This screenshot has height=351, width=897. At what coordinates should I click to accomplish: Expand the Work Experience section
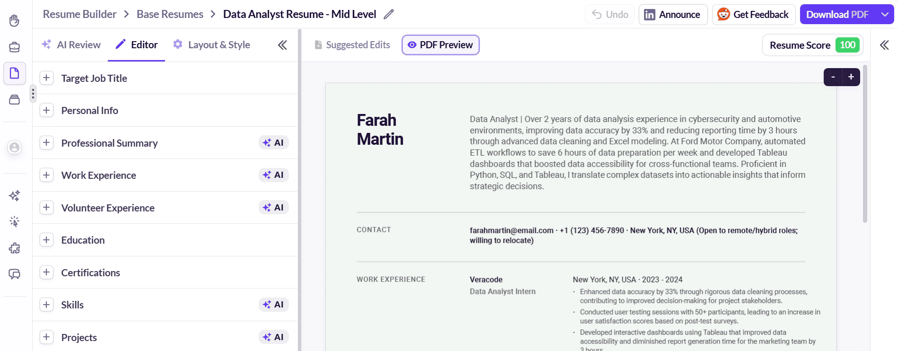click(x=46, y=175)
